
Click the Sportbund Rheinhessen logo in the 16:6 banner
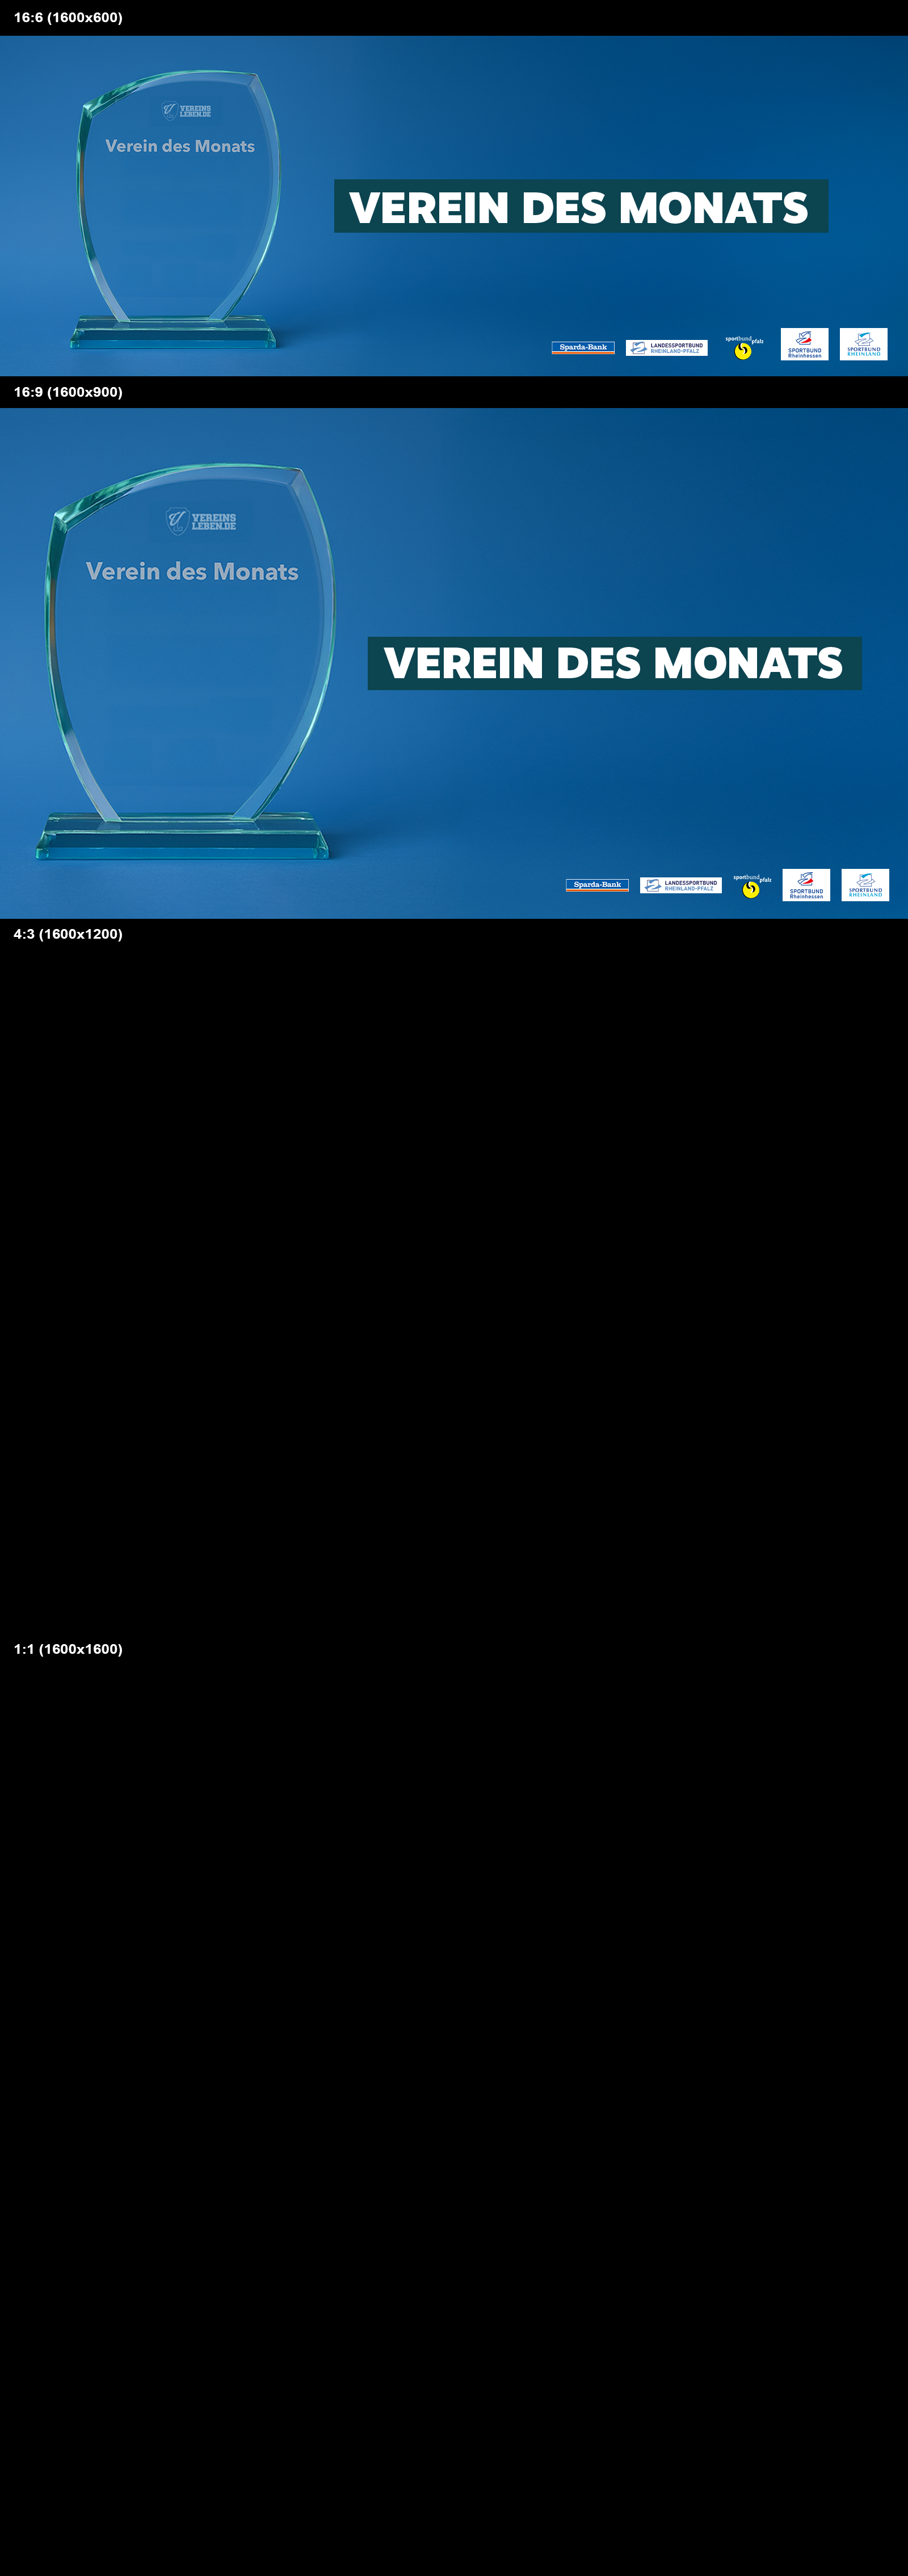click(804, 344)
